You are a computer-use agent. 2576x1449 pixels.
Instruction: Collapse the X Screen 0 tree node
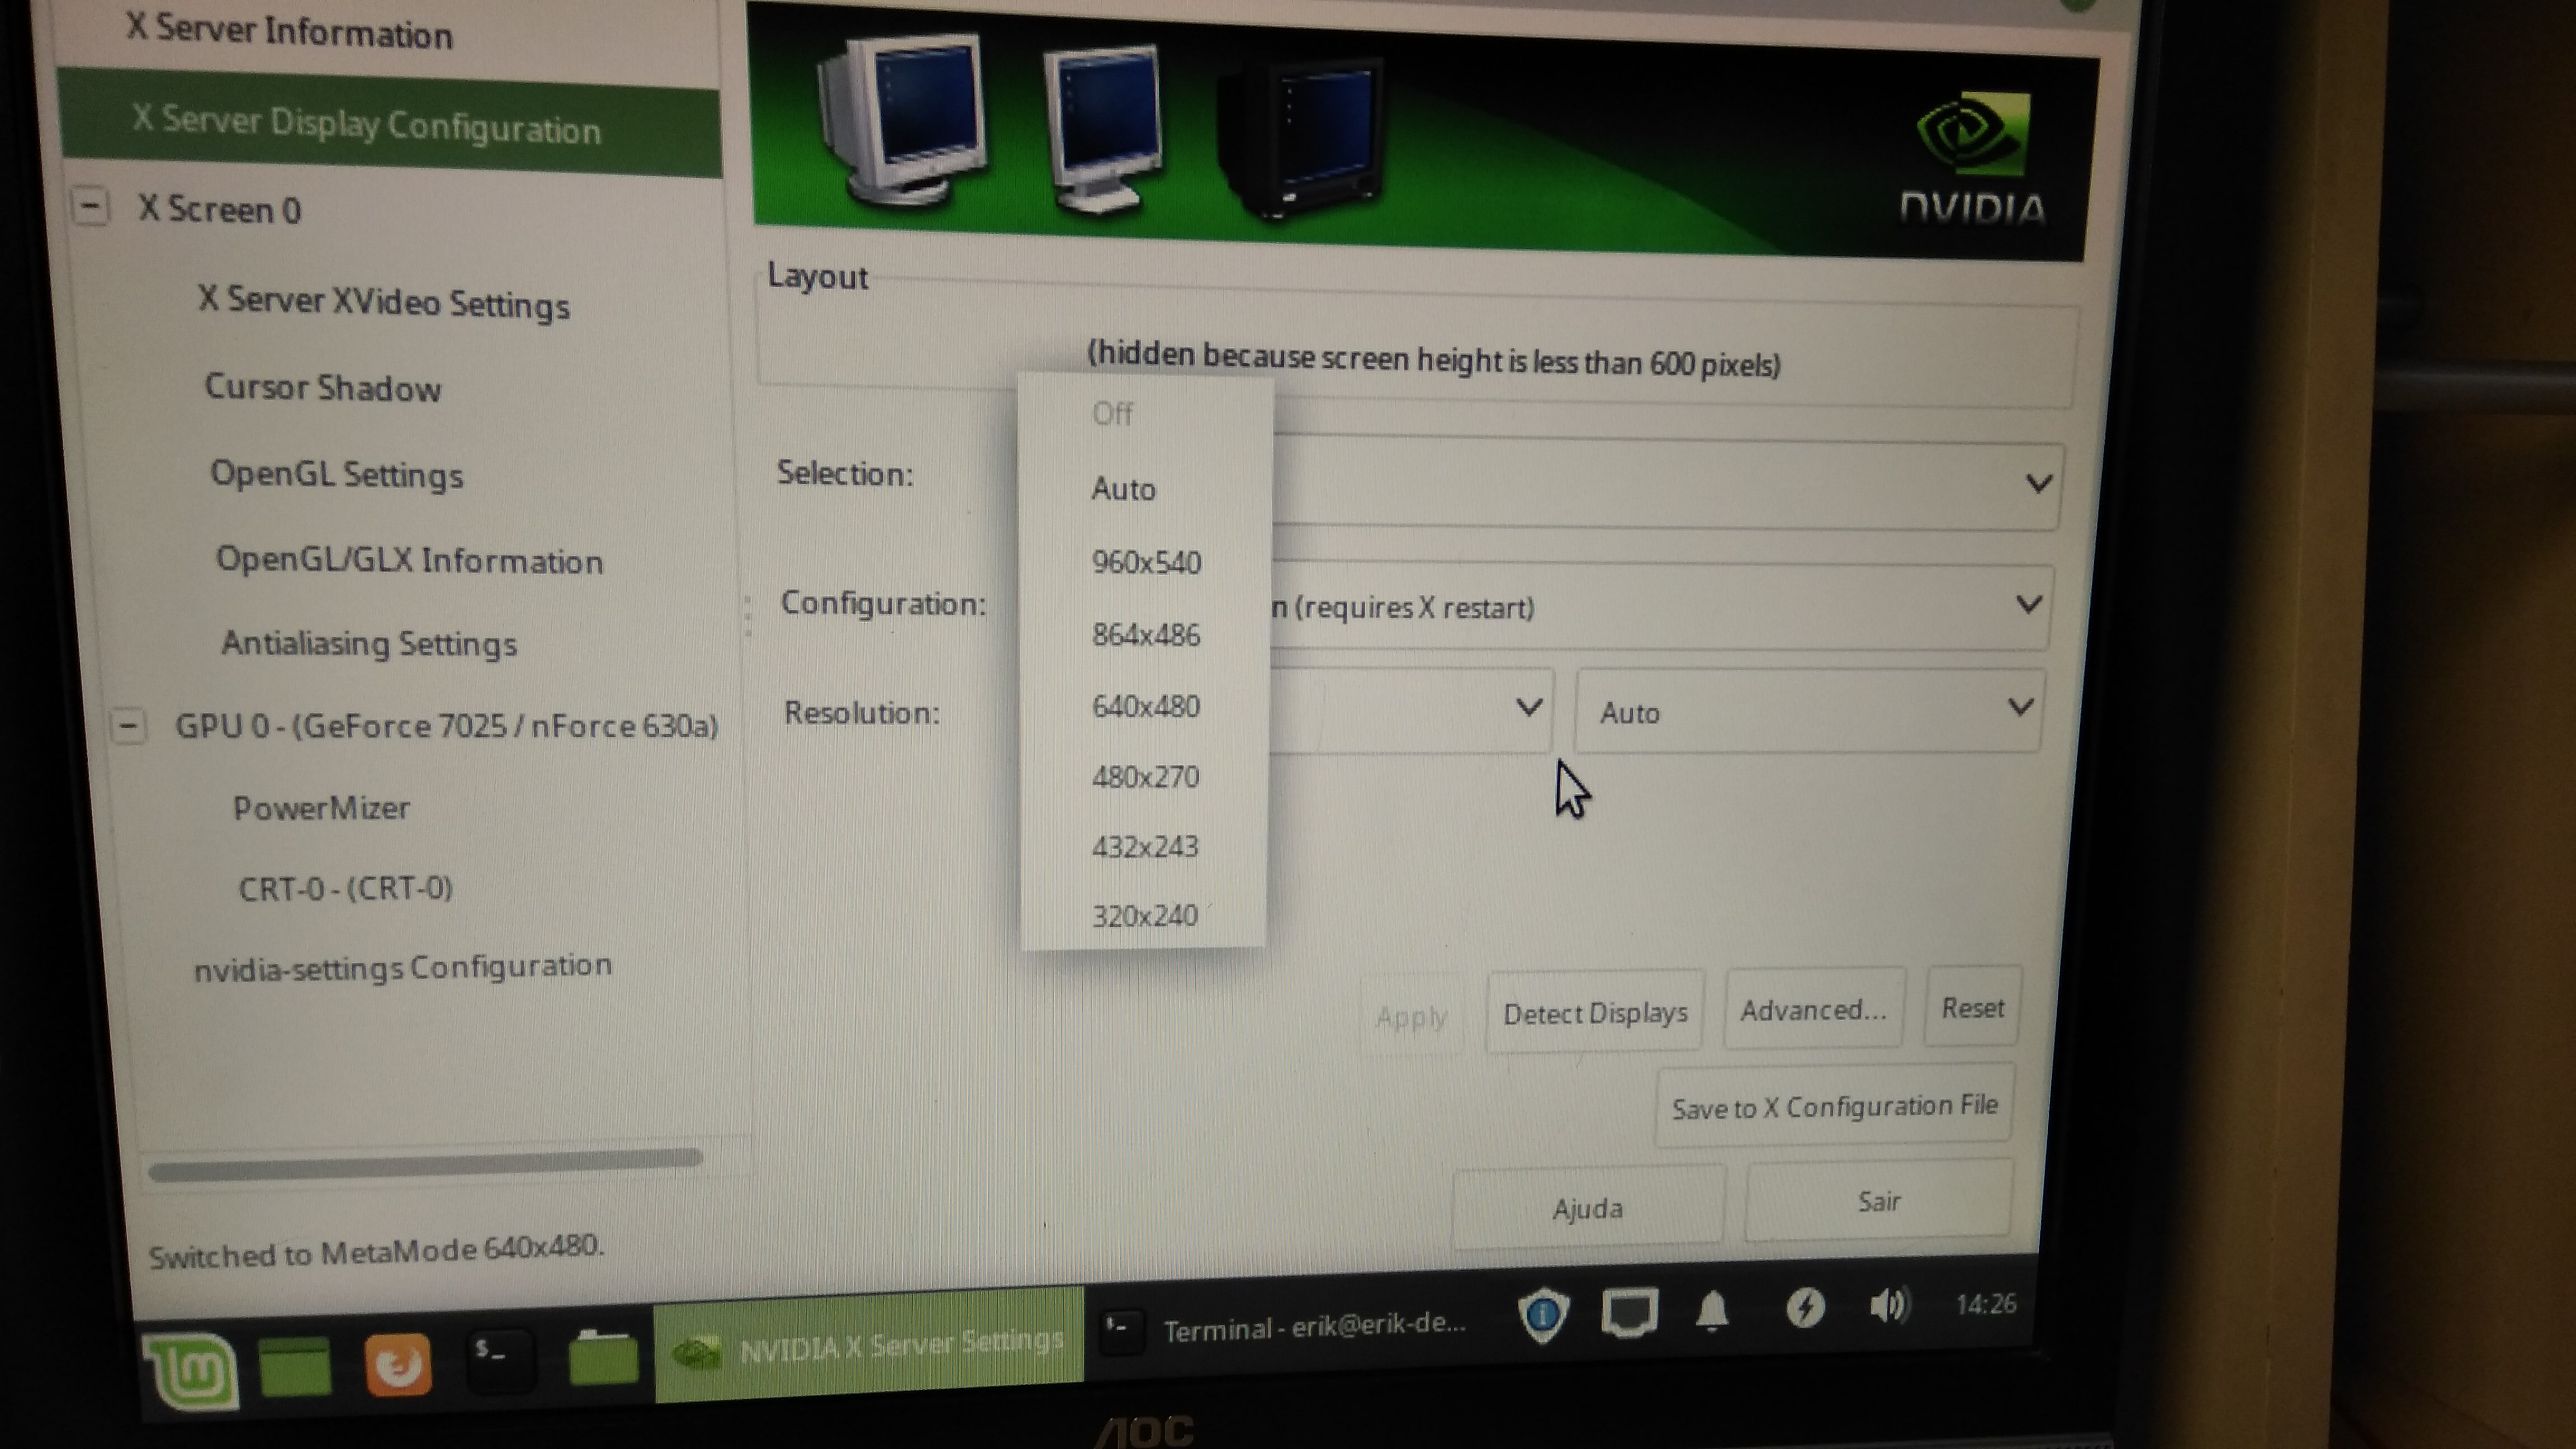tap(90, 207)
